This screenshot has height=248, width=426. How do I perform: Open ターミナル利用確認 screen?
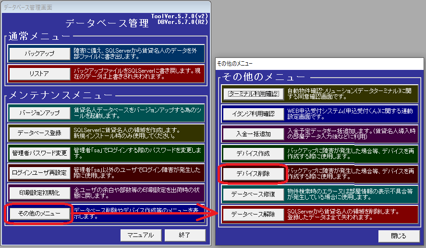point(253,94)
